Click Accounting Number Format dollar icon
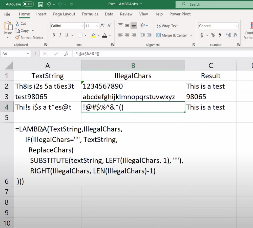Image resolution: width=253 pixels, height=228 pixels. click(202, 35)
